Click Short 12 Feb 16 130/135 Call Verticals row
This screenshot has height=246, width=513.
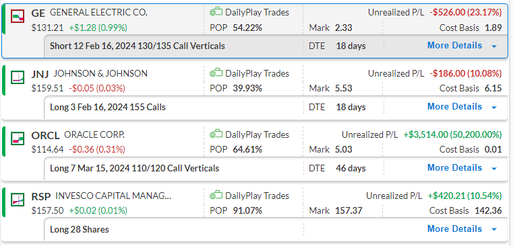pyautogui.click(x=276, y=46)
